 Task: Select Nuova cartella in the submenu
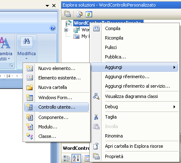click(x=53, y=87)
